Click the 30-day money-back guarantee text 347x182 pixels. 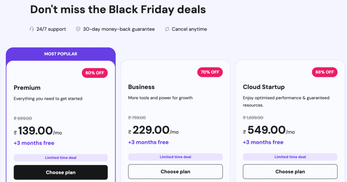click(119, 29)
